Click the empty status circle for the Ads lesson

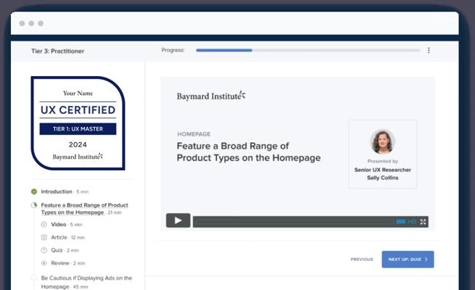click(34, 278)
